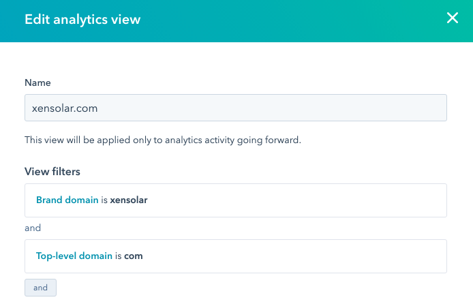
Task: Open the Top-level domain filter link
Action: point(74,256)
